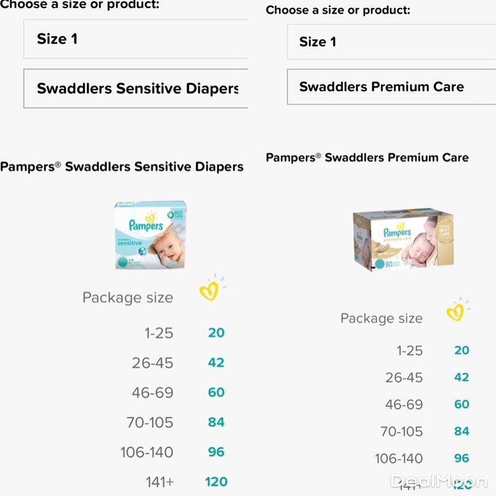Click 120 points for Sensitive 141+ package
This screenshot has width=496, height=496.
(216, 481)
